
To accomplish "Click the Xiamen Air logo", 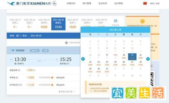I will pyautogui.click(x=29, y=3).
